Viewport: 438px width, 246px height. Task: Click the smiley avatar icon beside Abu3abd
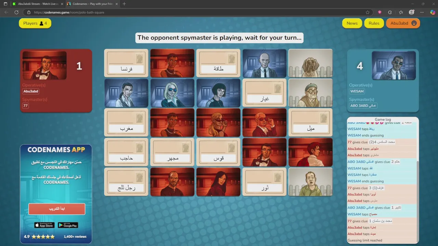click(x=414, y=23)
